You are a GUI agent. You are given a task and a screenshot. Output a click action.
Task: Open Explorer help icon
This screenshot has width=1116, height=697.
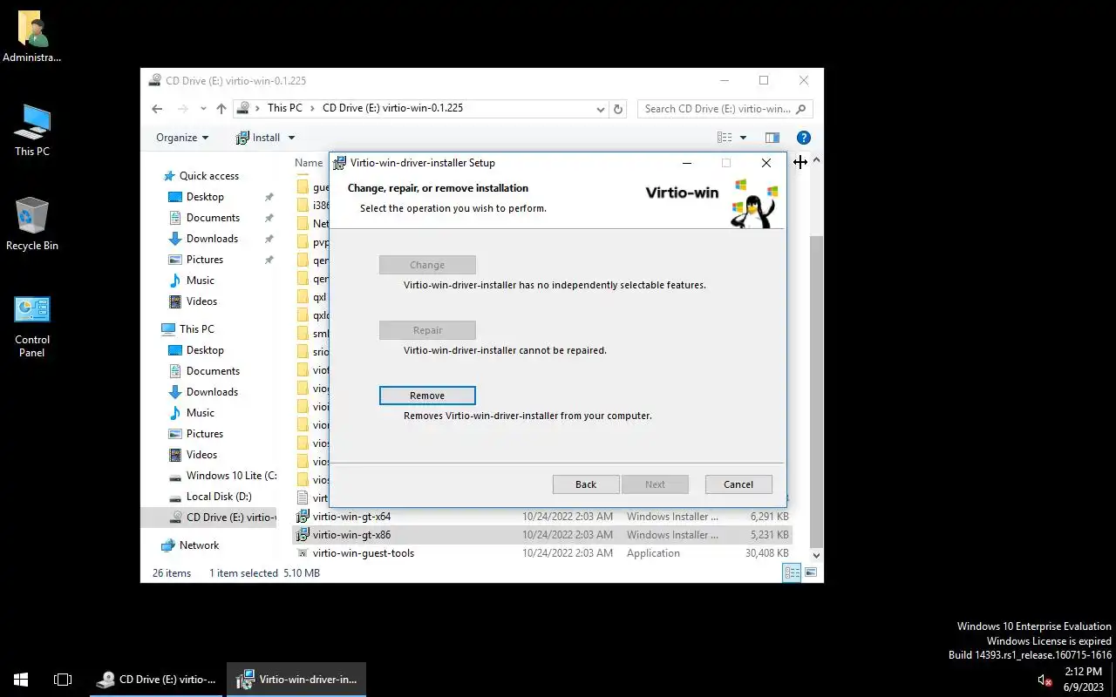pyautogui.click(x=804, y=138)
